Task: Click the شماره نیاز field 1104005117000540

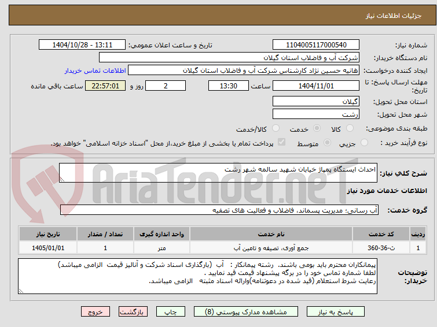Action: click(x=316, y=44)
